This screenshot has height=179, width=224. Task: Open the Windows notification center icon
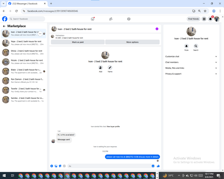pos(219,175)
